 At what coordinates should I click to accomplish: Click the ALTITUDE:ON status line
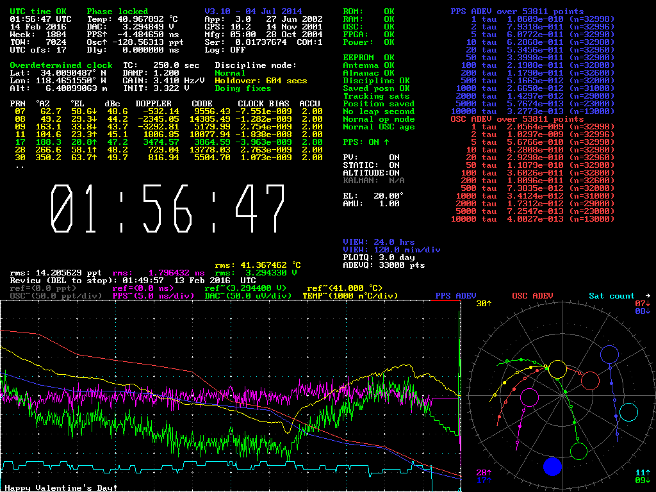[x=372, y=173]
